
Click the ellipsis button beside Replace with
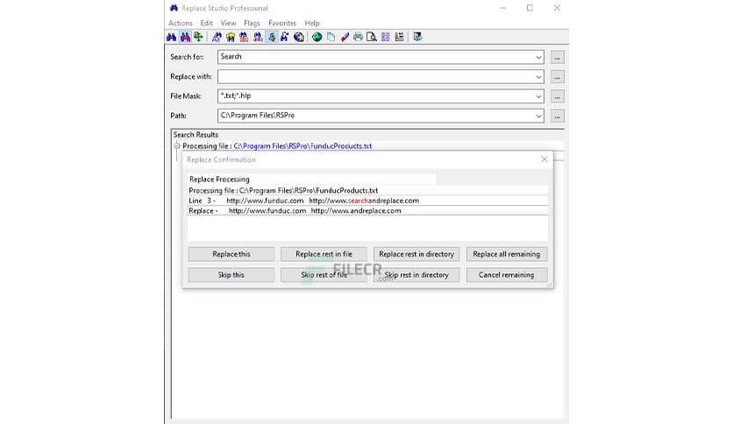tap(557, 76)
